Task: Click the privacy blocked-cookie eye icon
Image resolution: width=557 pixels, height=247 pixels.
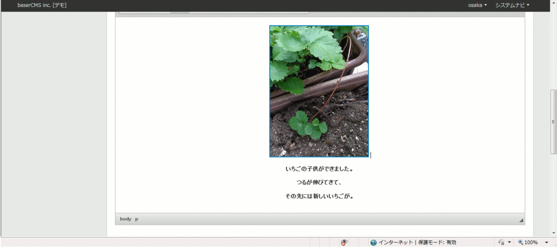Action: point(344,243)
